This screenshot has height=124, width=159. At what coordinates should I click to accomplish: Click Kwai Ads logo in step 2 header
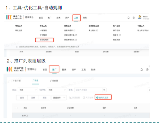(x=15, y=69)
